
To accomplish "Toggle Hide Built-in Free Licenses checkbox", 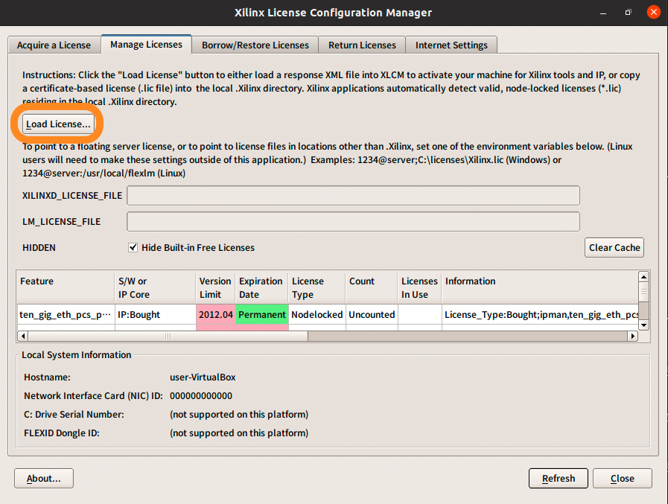I will tap(133, 247).
